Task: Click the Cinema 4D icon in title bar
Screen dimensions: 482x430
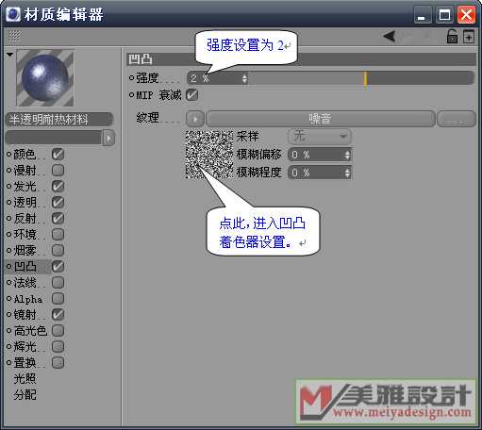Action: point(13,14)
